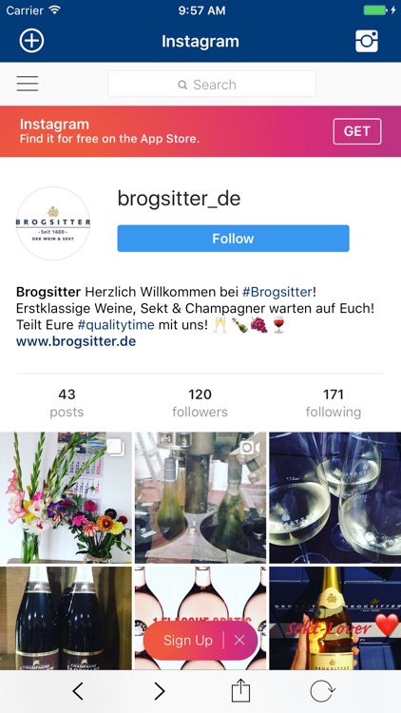
Task: Follow brogsitter_de
Action: click(233, 239)
